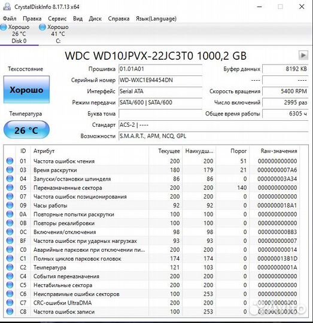This screenshot has height=323, width=313.
Task: Click the status icon for attribute C5
Action: (x=10, y=285)
